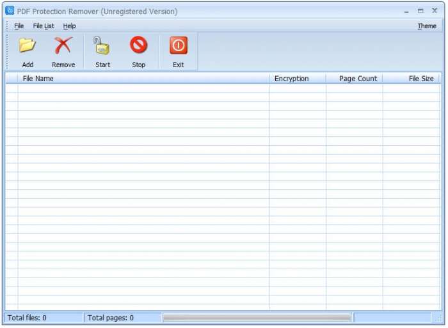Open the Theme menu

tap(427, 26)
